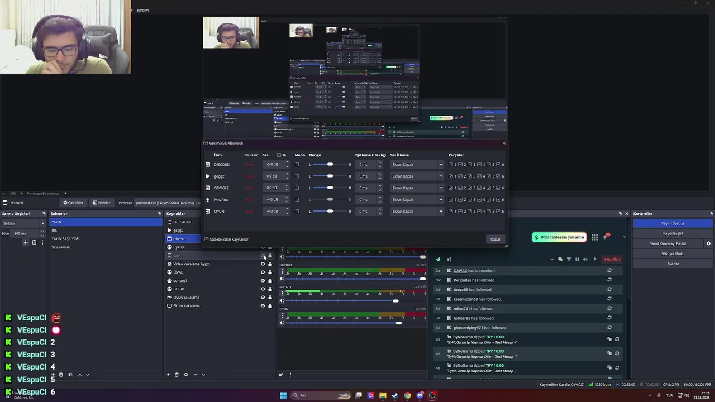Click Kaydı Başlat button
Viewport: 715px width, 402px height.
(673, 233)
